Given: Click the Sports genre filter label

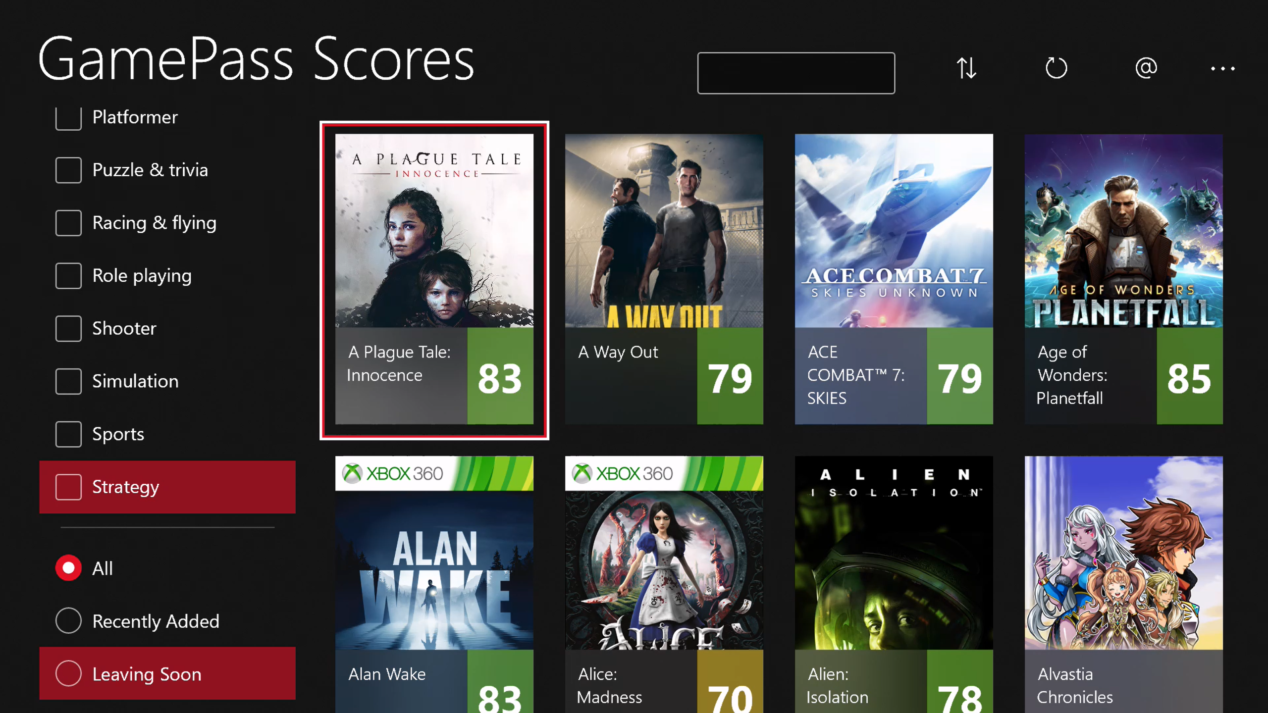Looking at the screenshot, I should pos(117,434).
